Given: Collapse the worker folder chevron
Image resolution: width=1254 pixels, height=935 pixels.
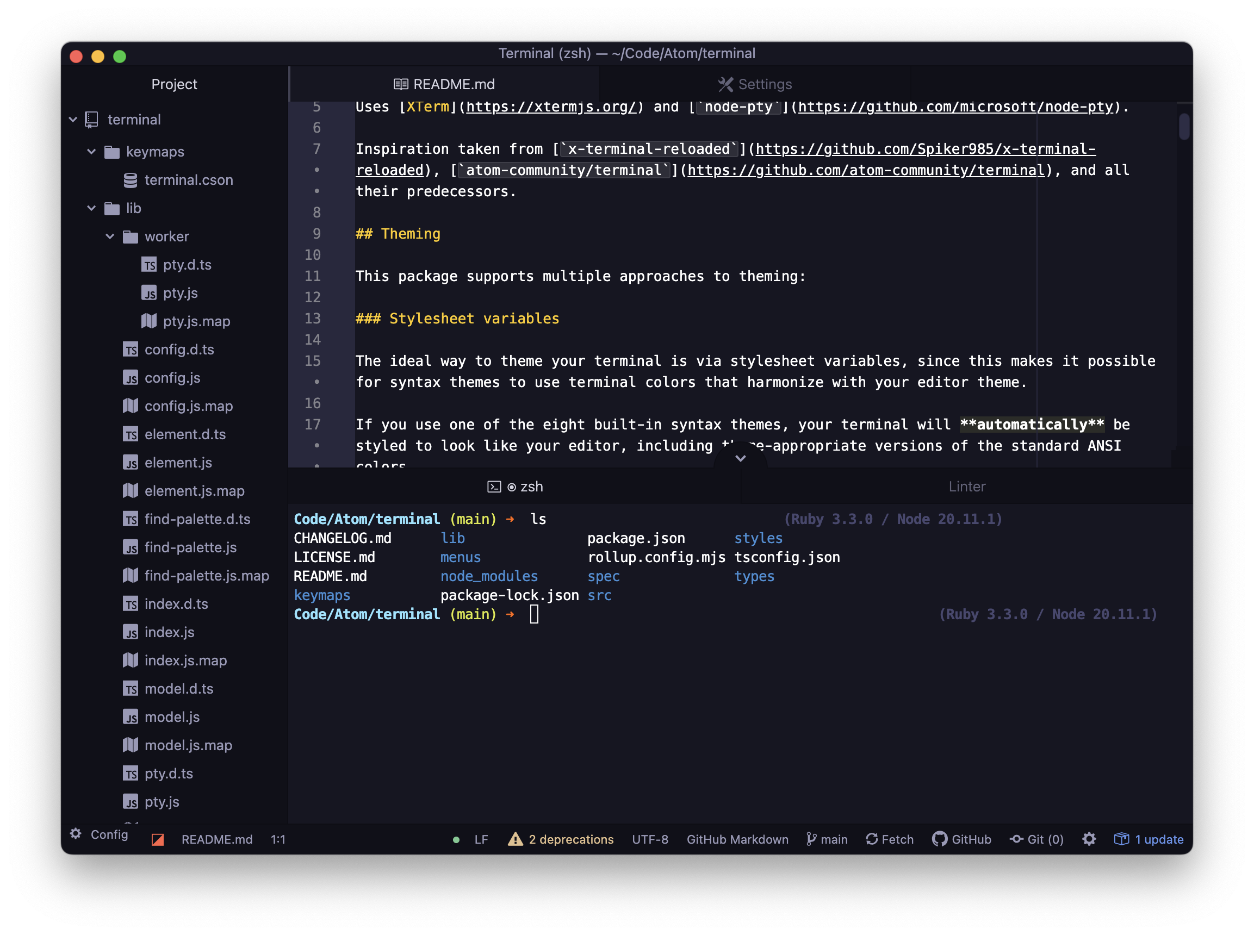Looking at the screenshot, I should [110, 236].
